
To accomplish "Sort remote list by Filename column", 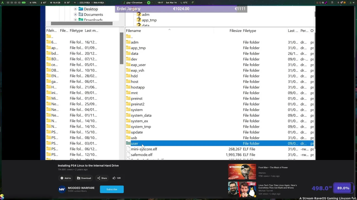I will pyautogui.click(x=170, y=31).
